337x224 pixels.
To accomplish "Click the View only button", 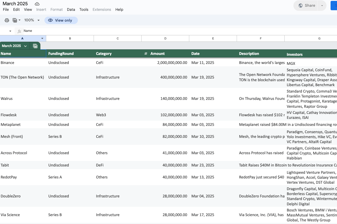I will tap(61, 20).
